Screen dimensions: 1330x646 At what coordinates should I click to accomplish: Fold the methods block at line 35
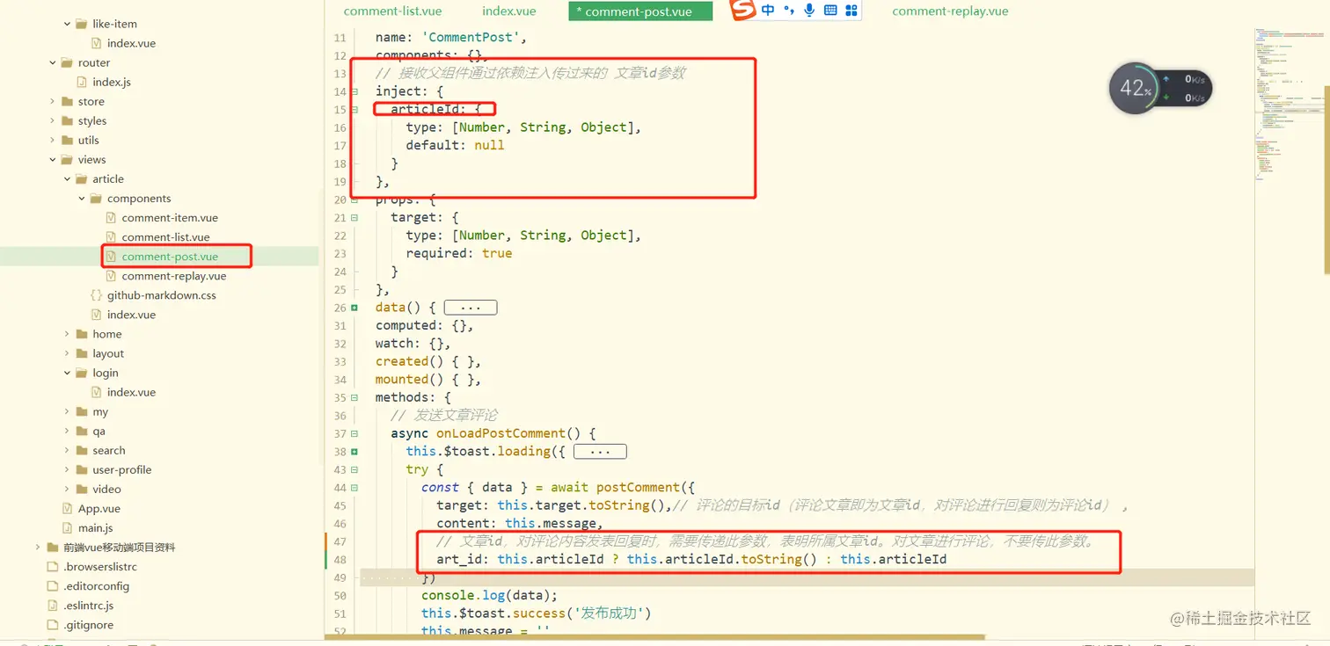coord(354,397)
